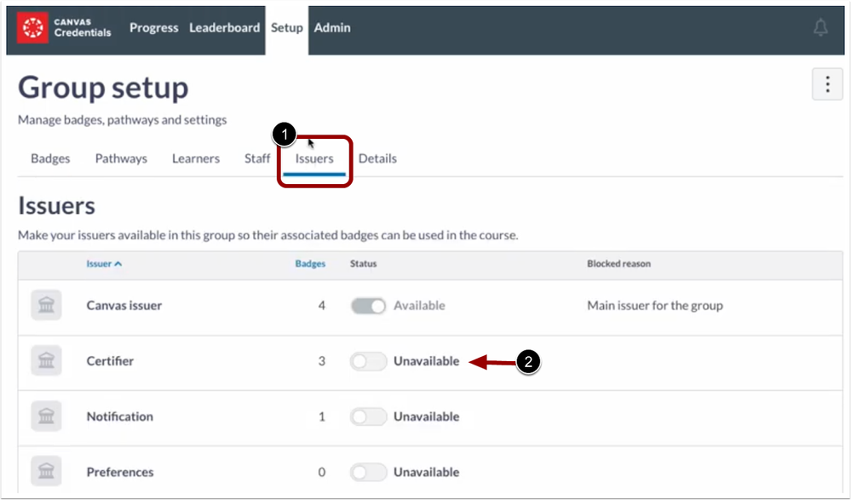Open the Pathways tab
Screen dimensions: 851x500
tap(121, 158)
